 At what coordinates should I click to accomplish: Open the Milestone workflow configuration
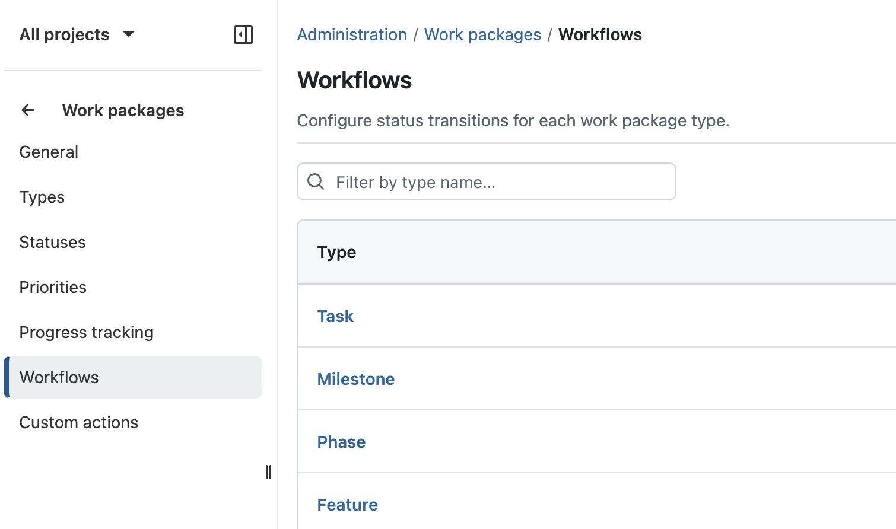click(x=356, y=379)
